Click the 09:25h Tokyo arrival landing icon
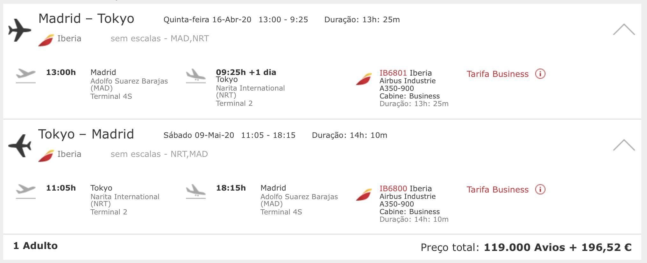The height and width of the screenshot is (263, 647). pos(196,76)
